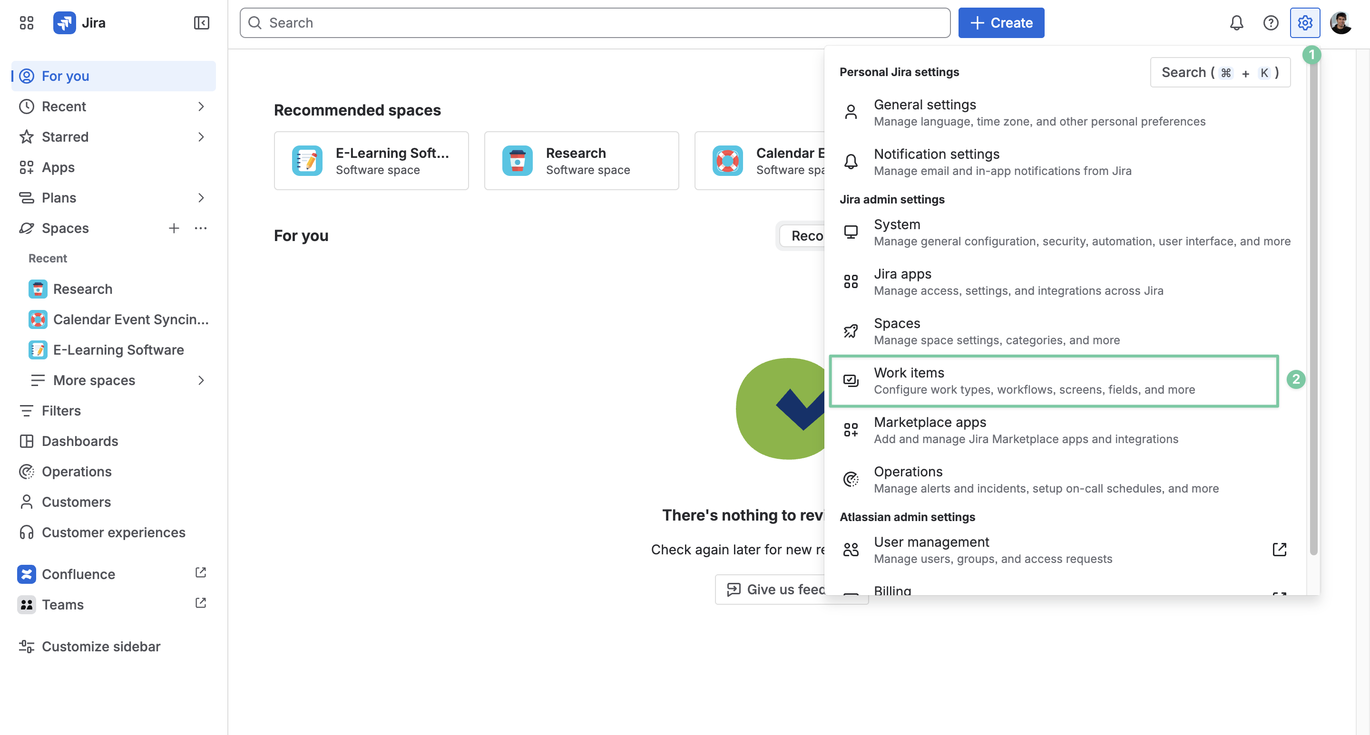Viewport: 1370px width, 735px height.
Task: Click the plus icon to create a space
Action: pyautogui.click(x=173, y=228)
